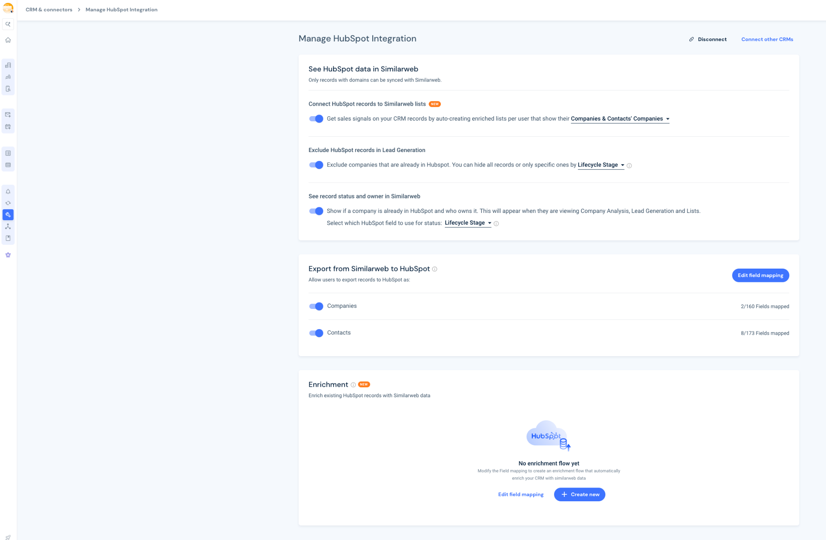Open the notifications bell icon
Image resolution: width=826 pixels, height=540 pixels.
pos(8,192)
